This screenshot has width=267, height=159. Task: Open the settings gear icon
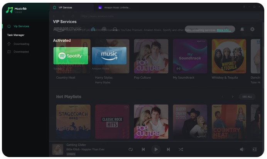252,29
